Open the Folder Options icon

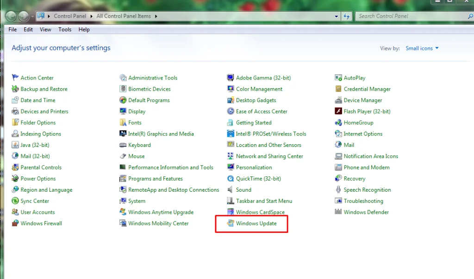15,122
